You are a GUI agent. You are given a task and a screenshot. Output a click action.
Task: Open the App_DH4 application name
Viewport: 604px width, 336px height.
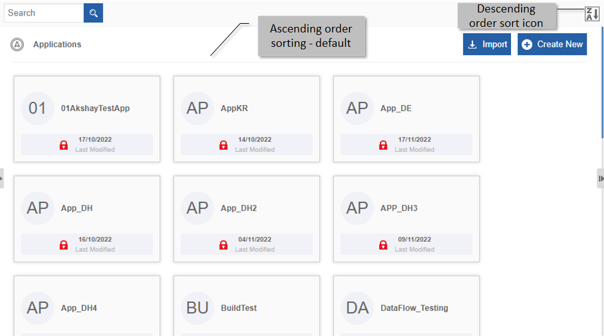79,309
